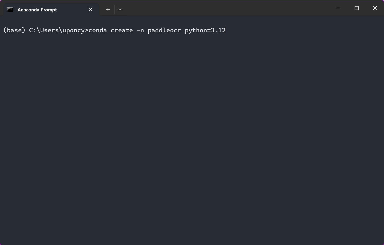Minimize the terminal window
The height and width of the screenshot is (245, 384).
[338, 8]
